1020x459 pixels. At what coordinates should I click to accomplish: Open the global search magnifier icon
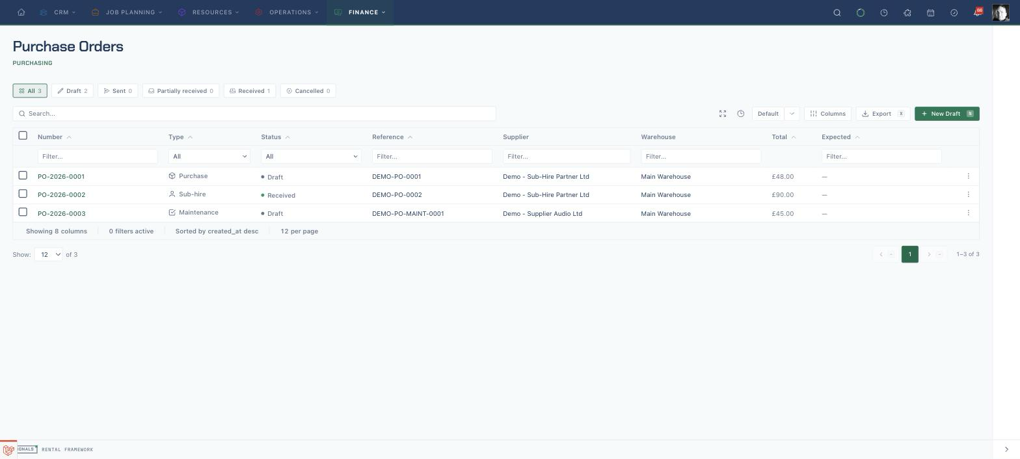(837, 12)
